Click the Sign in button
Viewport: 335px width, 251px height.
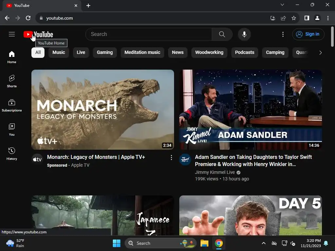[x=308, y=34]
